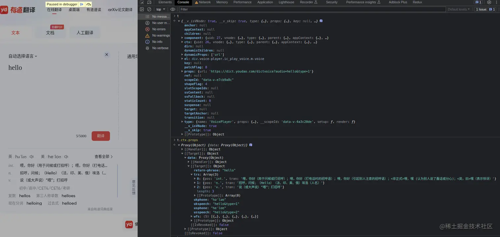
Task: Click the helloed past tense link
Action: tap(69, 203)
